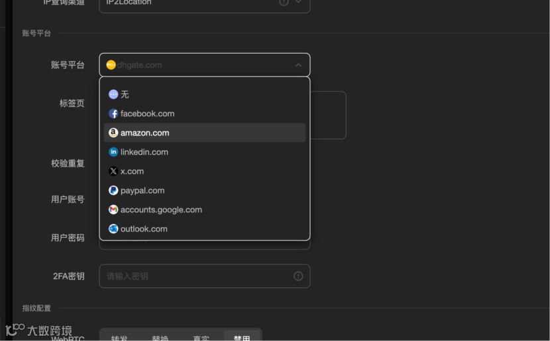
Task: Click the 账号平台 section heading
Action: [x=36, y=33]
